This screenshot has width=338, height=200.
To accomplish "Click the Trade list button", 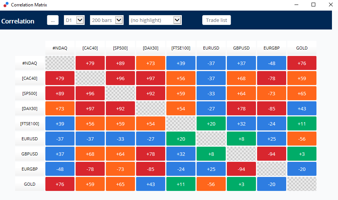I will (x=216, y=20).
